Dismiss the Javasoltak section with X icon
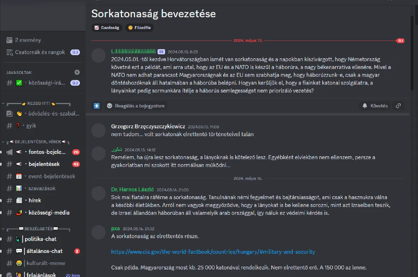418x277 pixels. 77,72
